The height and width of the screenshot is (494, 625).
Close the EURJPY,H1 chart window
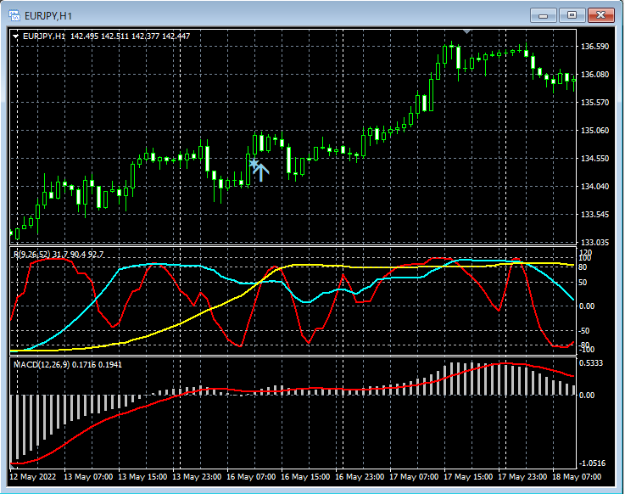click(600, 15)
